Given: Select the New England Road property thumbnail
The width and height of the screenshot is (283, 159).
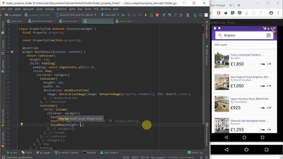Looking at the screenshot, I should click(222, 82).
